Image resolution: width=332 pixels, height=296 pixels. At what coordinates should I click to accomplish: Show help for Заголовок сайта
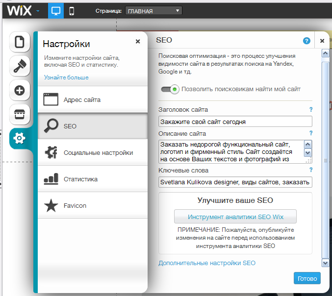click(310, 109)
